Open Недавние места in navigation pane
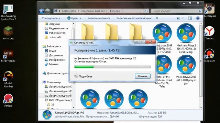 tap(56, 28)
